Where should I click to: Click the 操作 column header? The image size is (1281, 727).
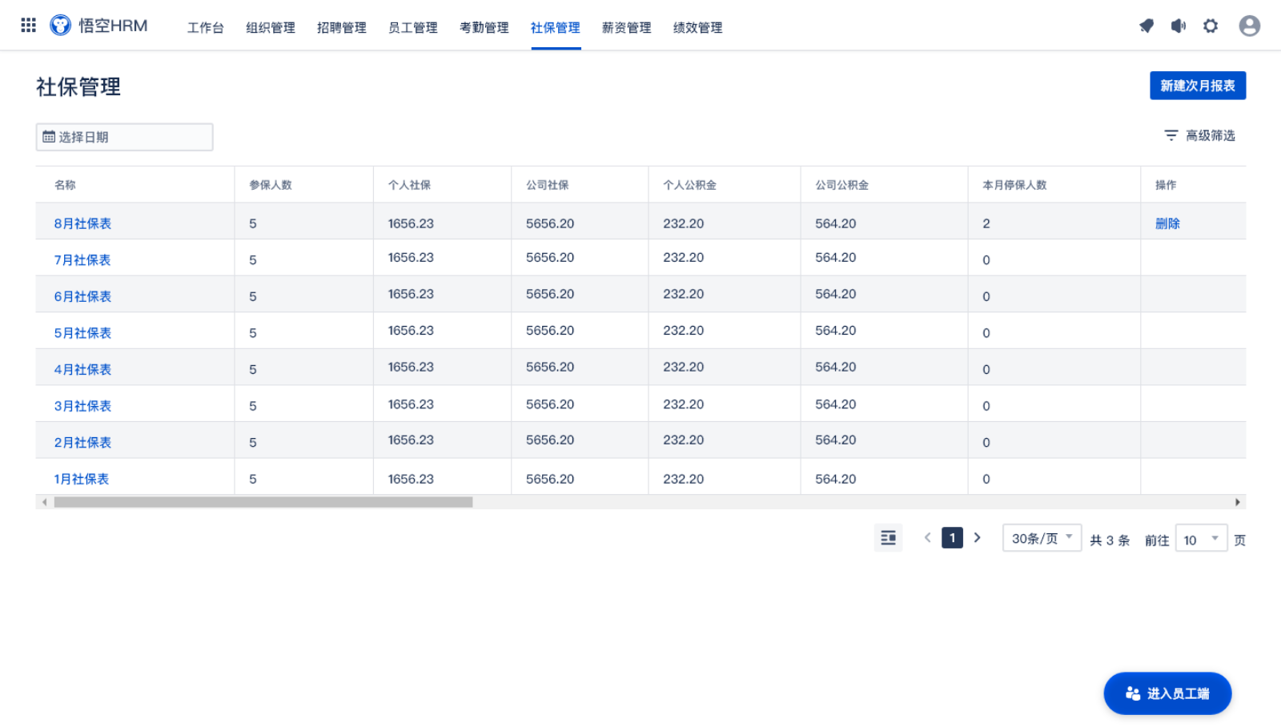pyautogui.click(x=1166, y=185)
